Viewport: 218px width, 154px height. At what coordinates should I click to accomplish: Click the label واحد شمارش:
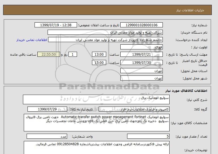(x=82, y=136)
